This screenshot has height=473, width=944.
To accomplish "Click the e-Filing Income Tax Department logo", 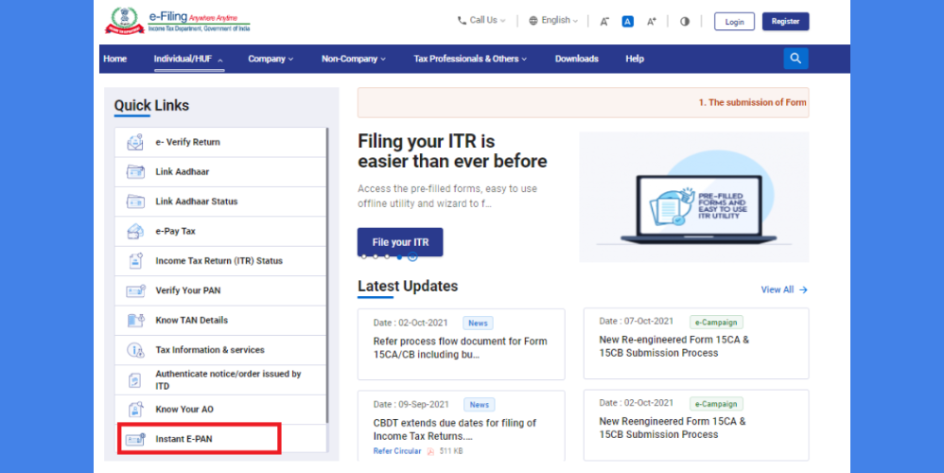I will (x=178, y=21).
